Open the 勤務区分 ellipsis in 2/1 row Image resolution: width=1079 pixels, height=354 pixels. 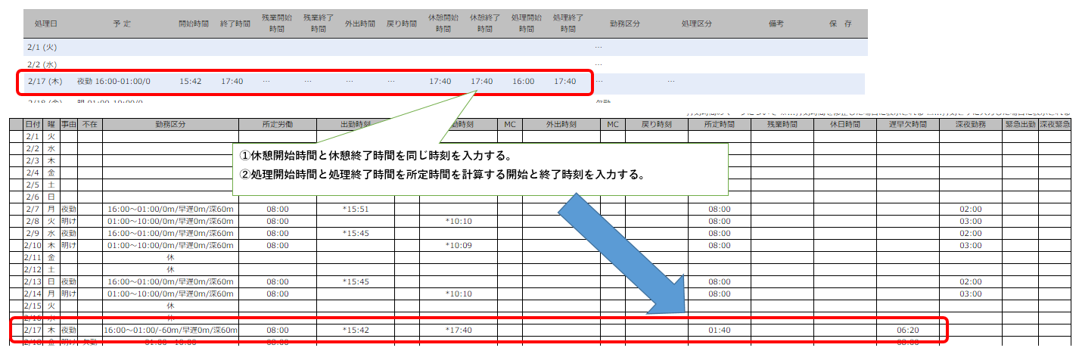point(599,47)
